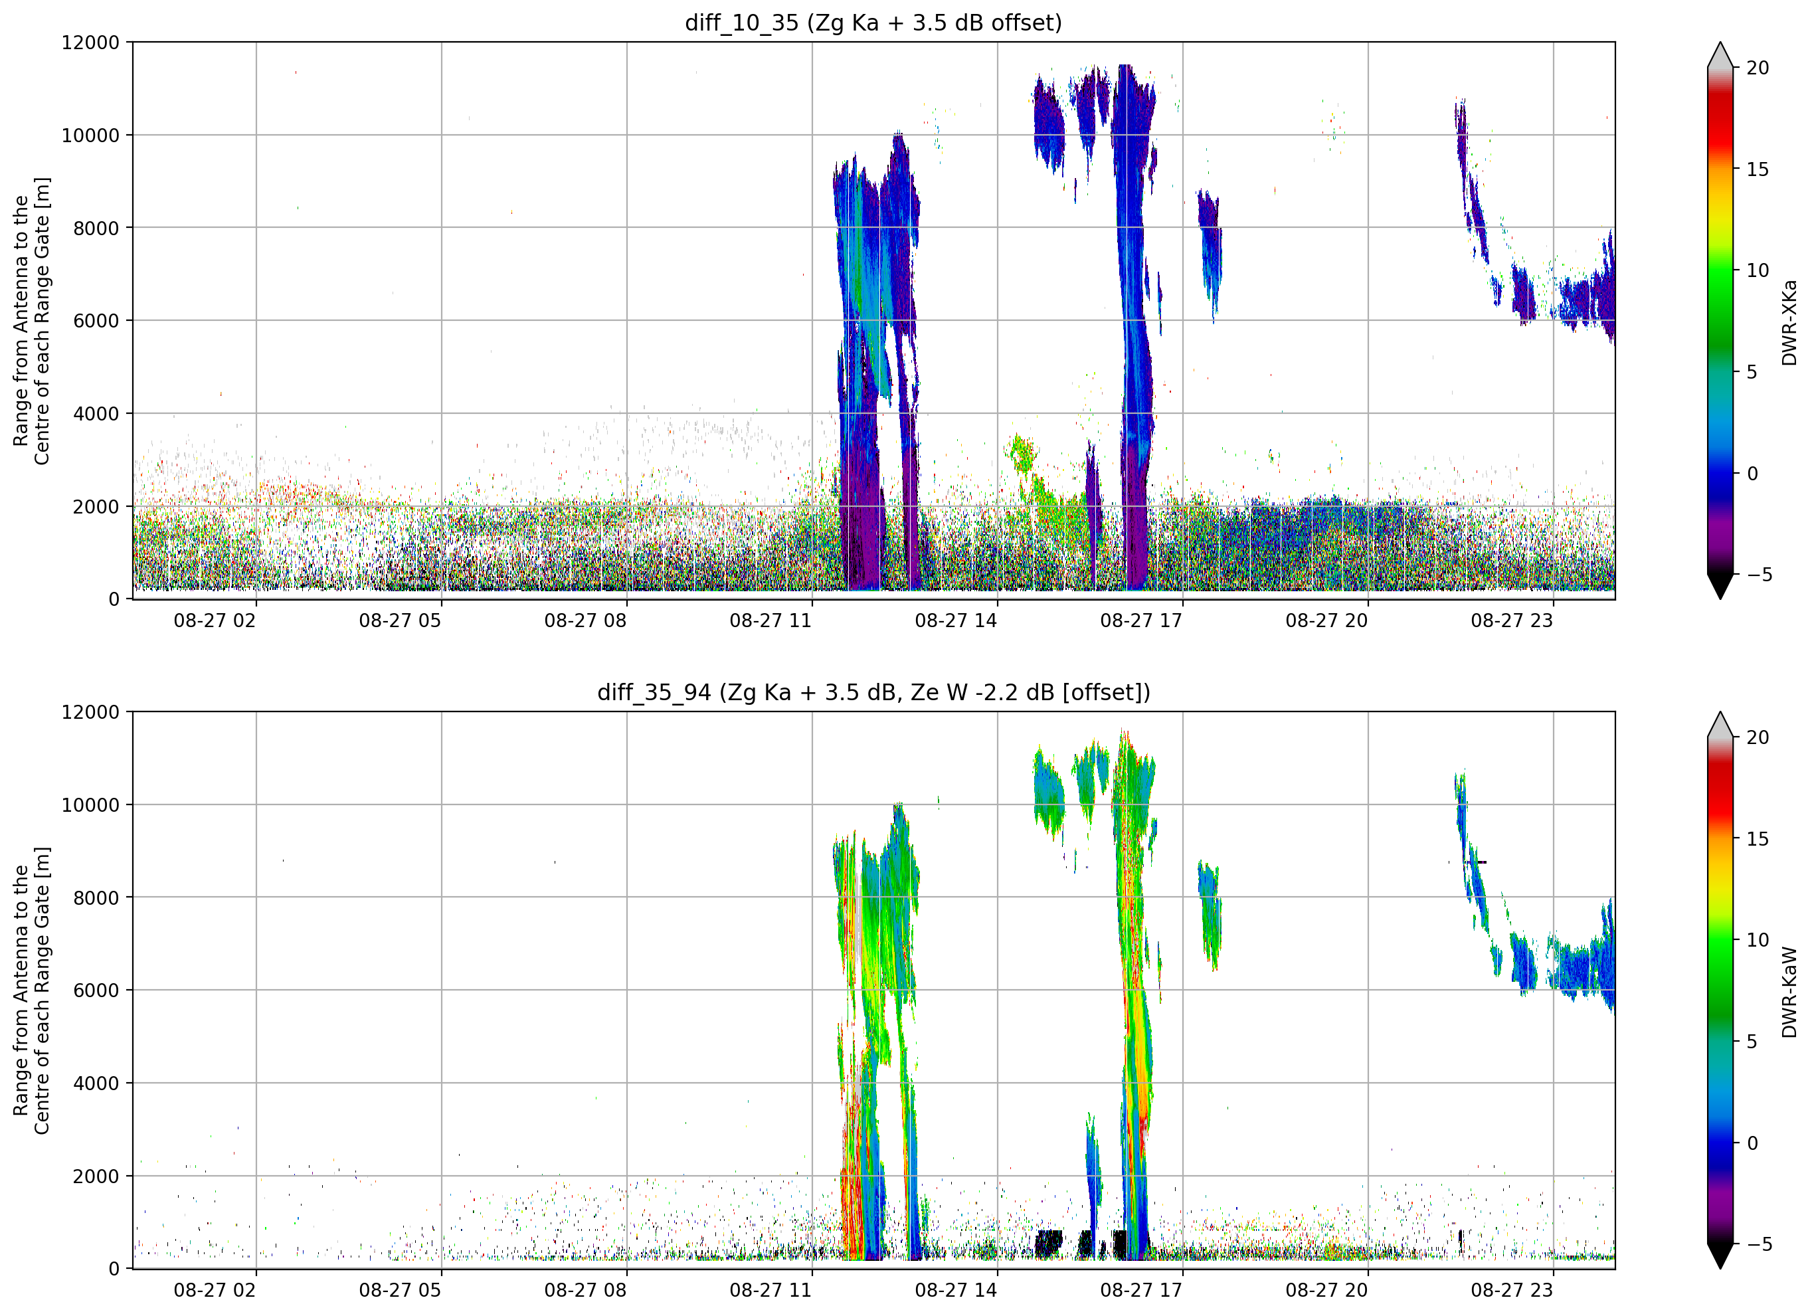The width and height of the screenshot is (1812, 1314).
Task: Click the 5 tick on the DWR-KaW colorbar
Action: [x=1752, y=1042]
